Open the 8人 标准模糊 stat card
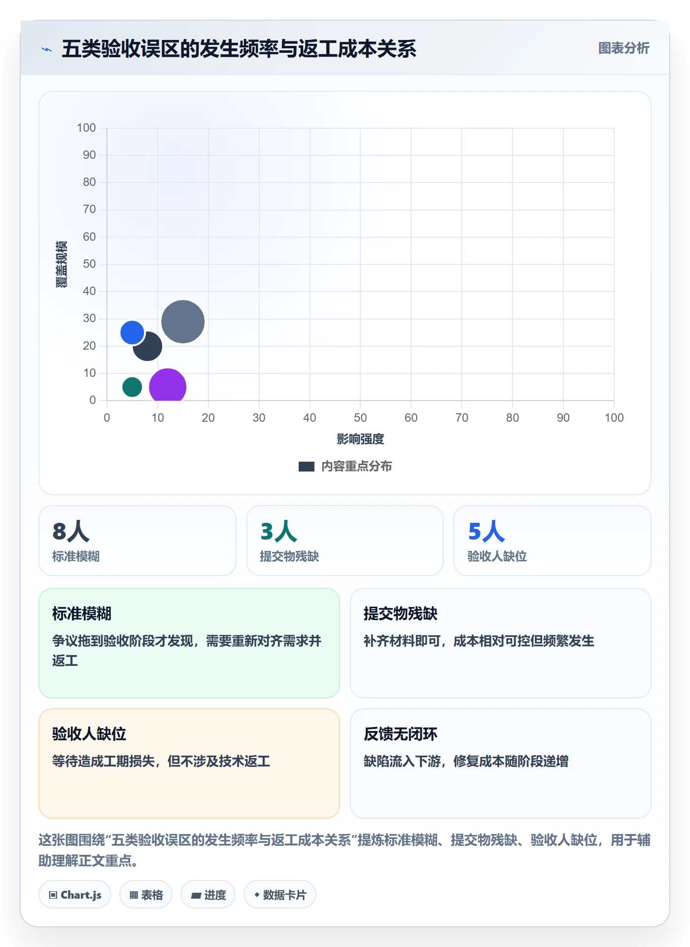The height and width of the screenshot is (947, 690). 138,541
